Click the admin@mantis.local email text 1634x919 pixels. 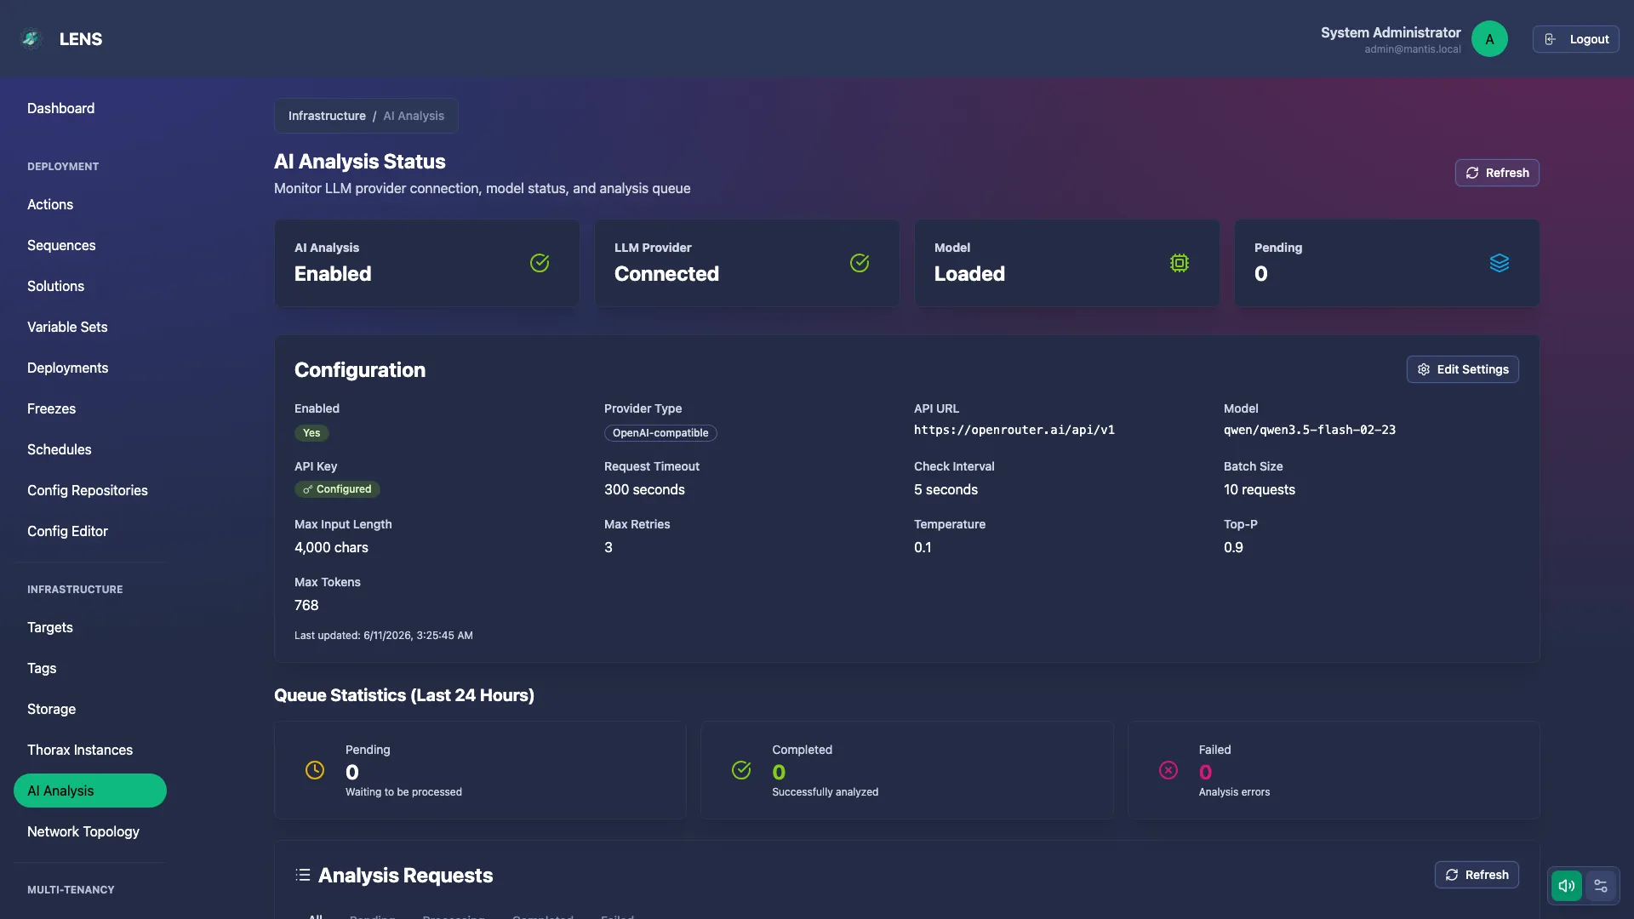[1413, 49]
